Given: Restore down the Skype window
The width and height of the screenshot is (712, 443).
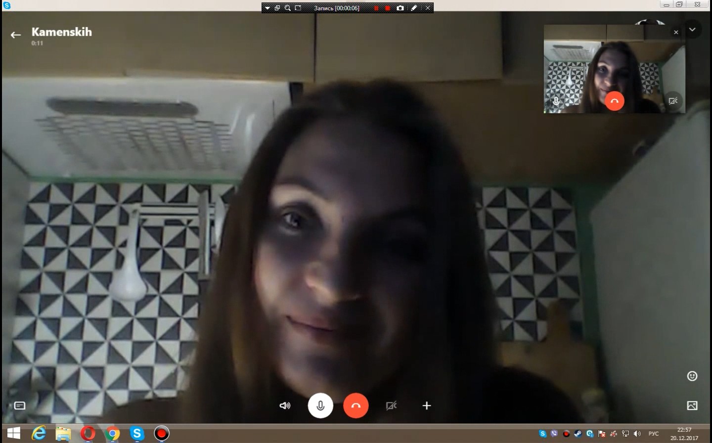Looking at the screenshot, I should (x=679, y=4).
